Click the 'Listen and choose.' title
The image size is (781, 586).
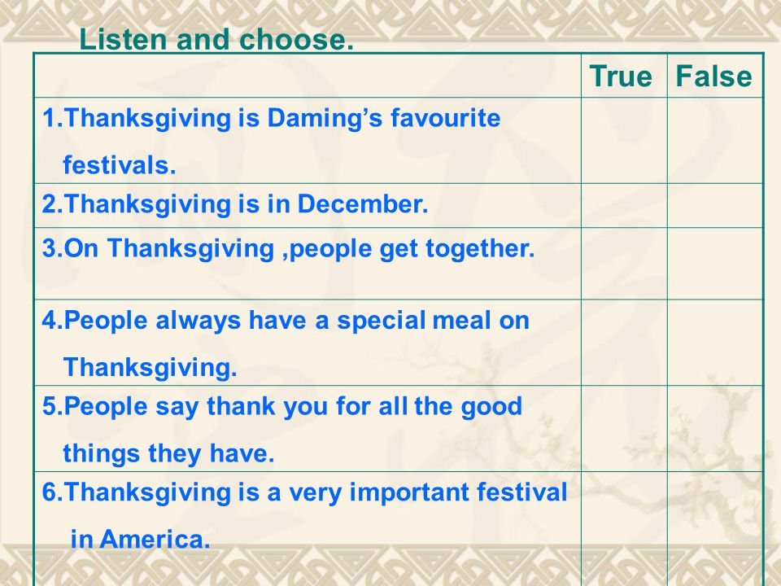(216, 39)
